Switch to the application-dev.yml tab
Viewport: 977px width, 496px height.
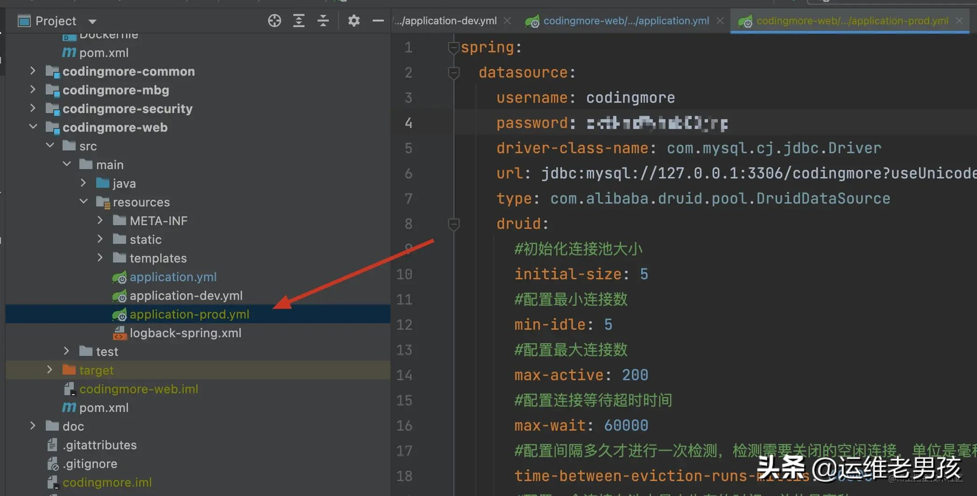tap(446, 21)
